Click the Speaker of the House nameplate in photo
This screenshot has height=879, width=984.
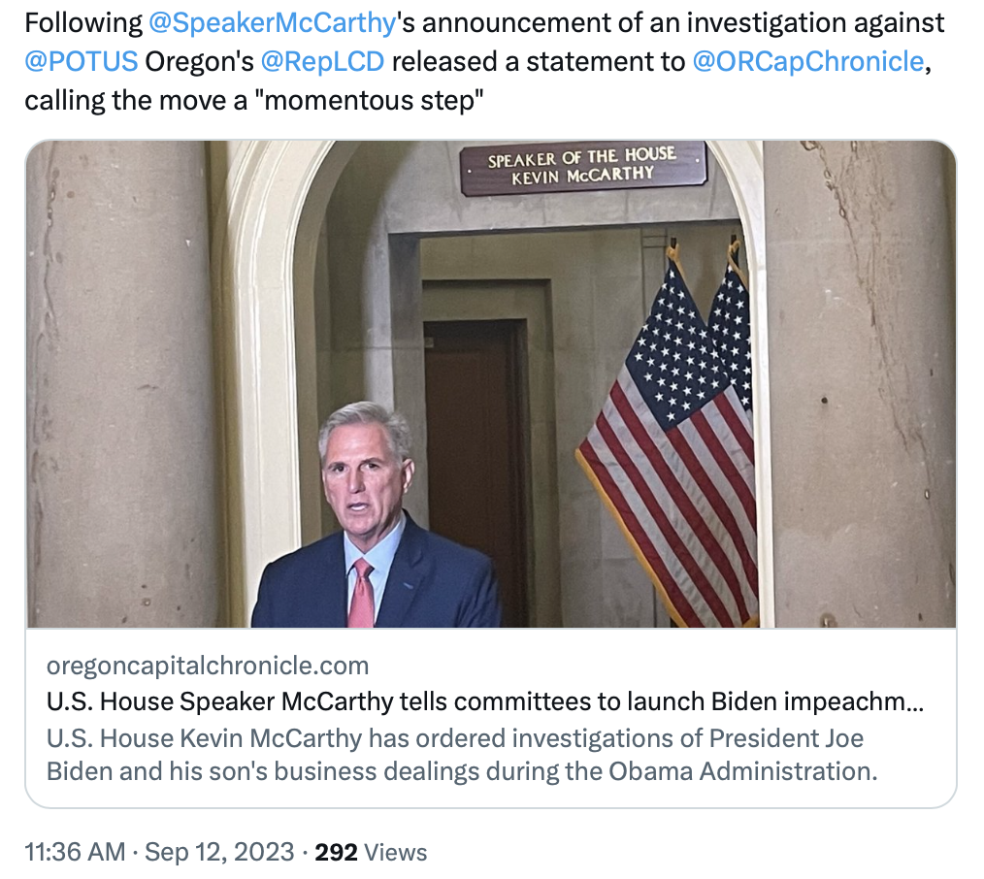[582, 167]
